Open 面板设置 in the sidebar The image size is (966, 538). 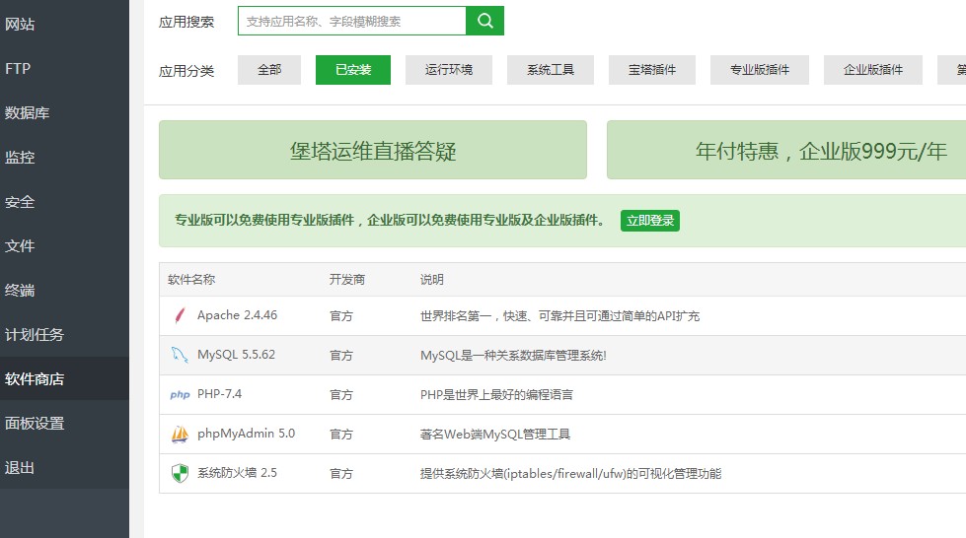coord(35,424)
